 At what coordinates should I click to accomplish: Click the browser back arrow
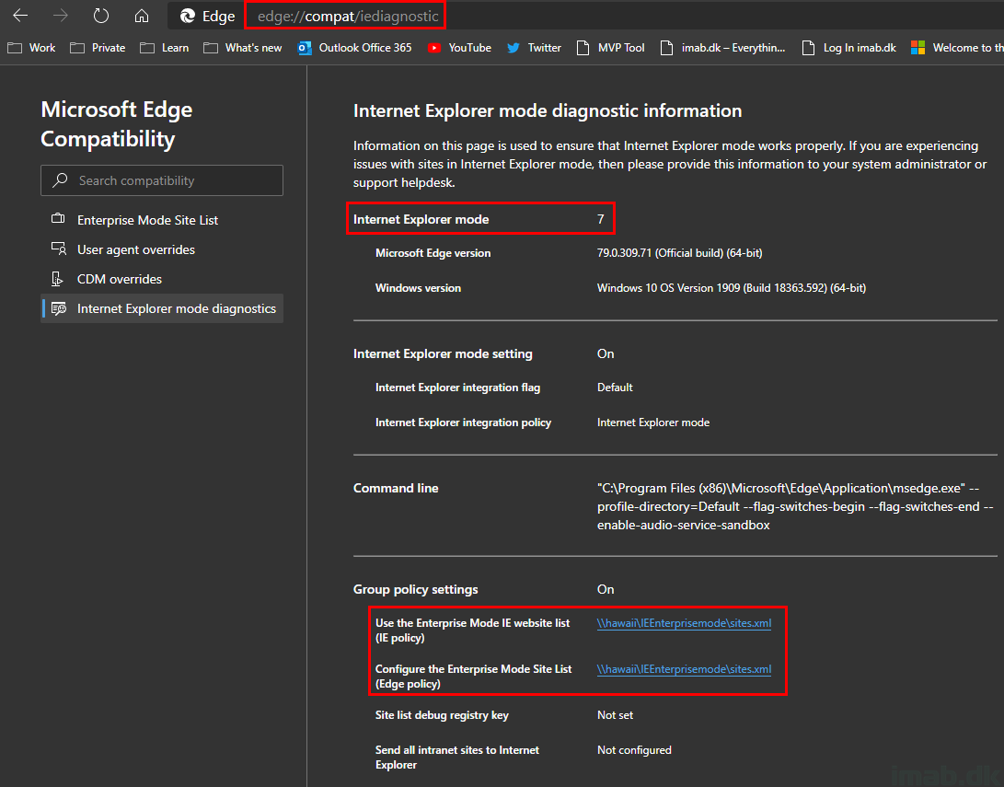[x=20, y=16]
